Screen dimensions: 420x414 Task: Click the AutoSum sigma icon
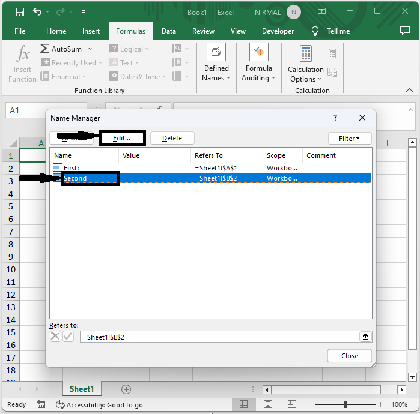tap(44, 49)
